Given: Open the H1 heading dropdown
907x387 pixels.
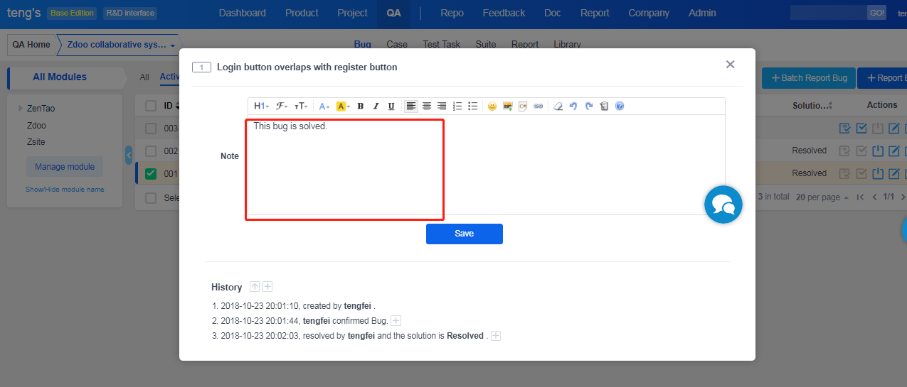Looking at the screenshot, I should (261, 107).
